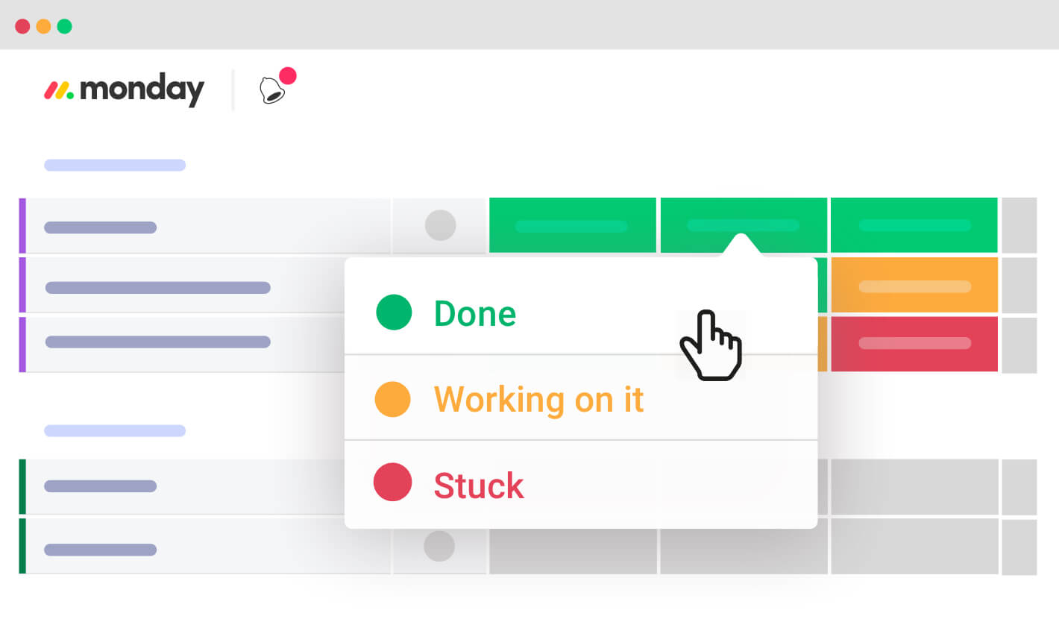The height and width of the screenshot is (622, 1059).
Task: Click the gray avatar circle in first row
Action: coord(440,225)
